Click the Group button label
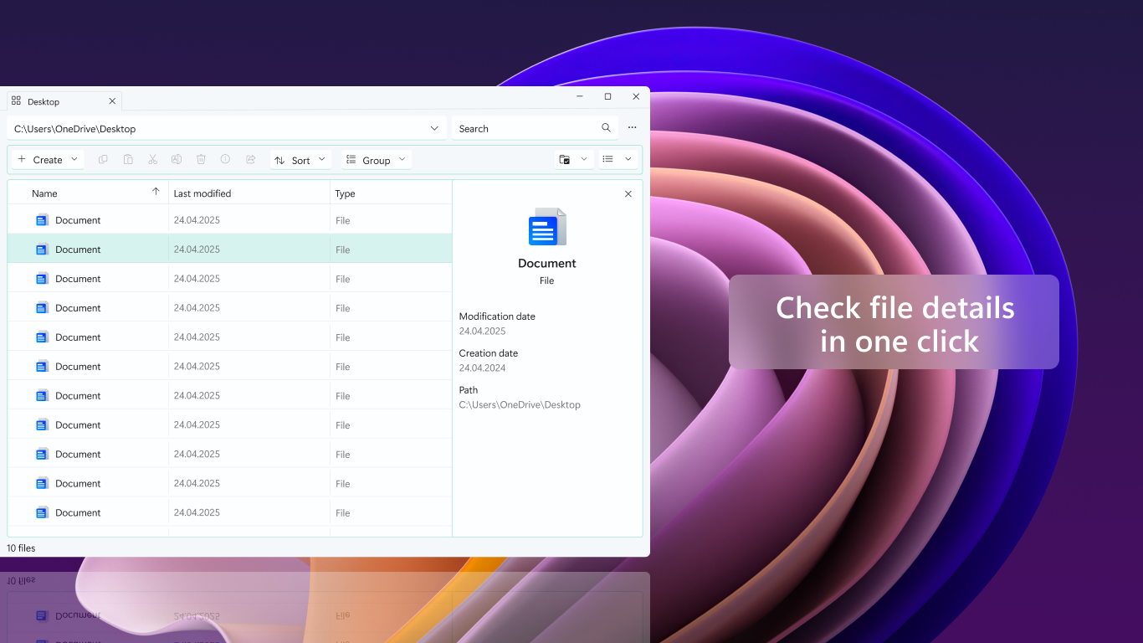 tap(377, 160)
